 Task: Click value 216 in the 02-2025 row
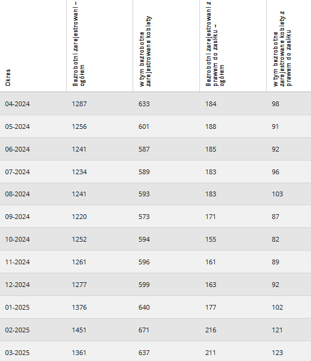click(211, 330)
